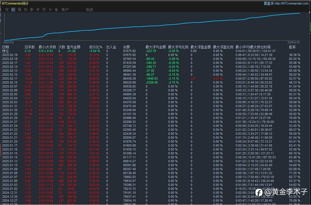Click balance 82996.46 in 2025.01.28 row
This screenshot has height=205, width=311.
[130, 118]
